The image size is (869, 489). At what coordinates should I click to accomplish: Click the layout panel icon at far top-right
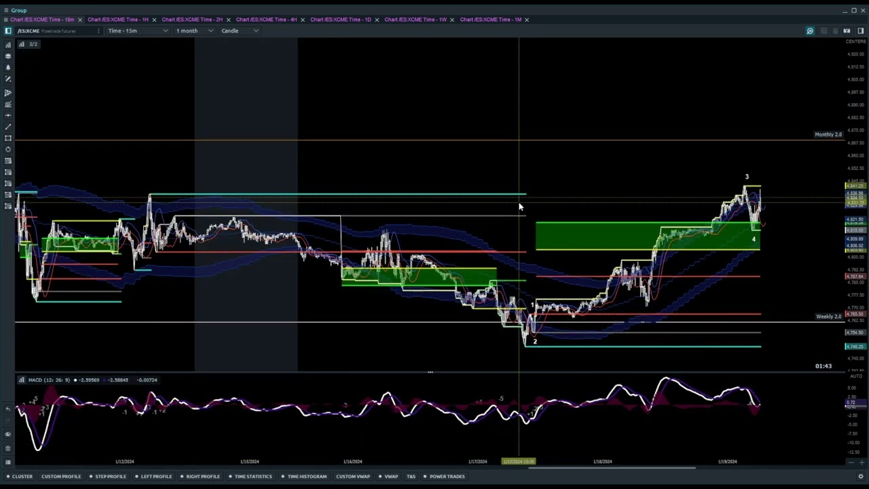tap(861, 31)
